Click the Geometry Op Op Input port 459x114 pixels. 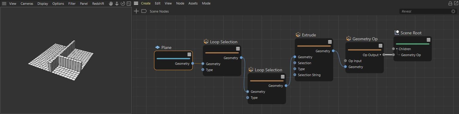pyautogui.click(x=345, y=61)
